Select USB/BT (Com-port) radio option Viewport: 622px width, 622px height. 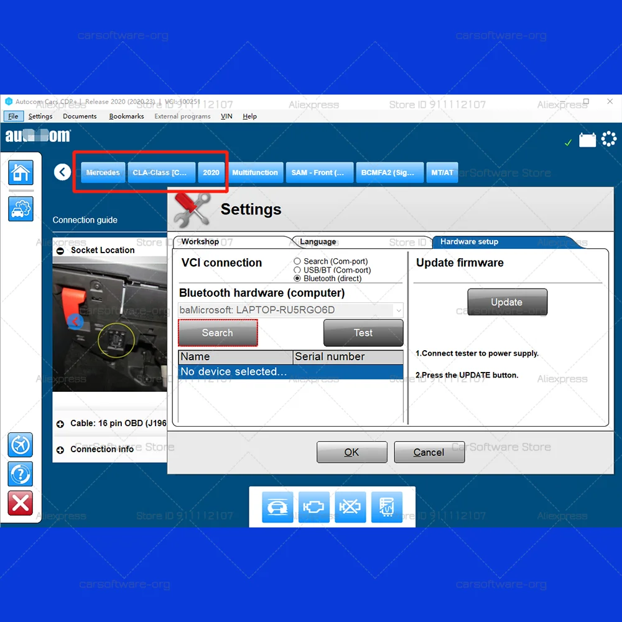tap(297, 270)
